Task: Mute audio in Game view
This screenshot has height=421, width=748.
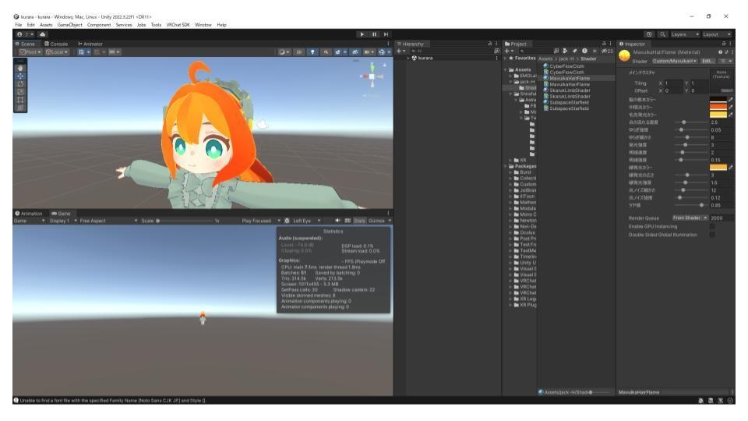Action: pyautogui.click(x=337, y=221)
